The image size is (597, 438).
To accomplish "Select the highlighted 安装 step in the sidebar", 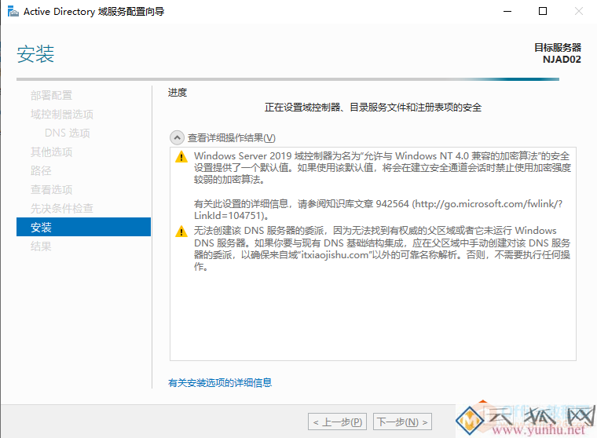I will click(84, 227).
